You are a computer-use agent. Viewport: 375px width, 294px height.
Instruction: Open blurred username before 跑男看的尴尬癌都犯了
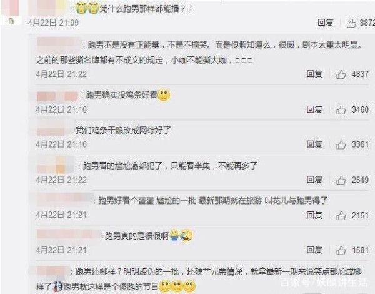pos(56,165)
